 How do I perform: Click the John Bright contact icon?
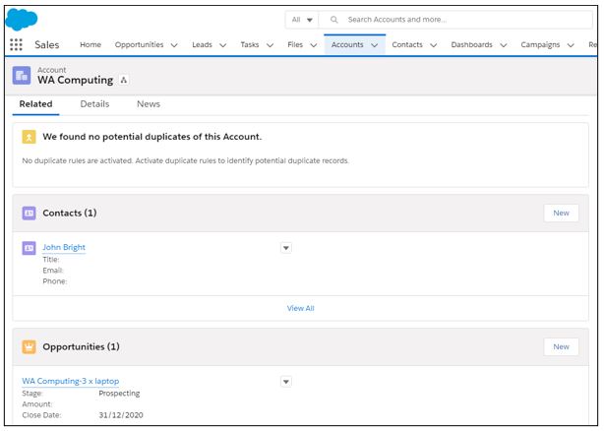29,248
